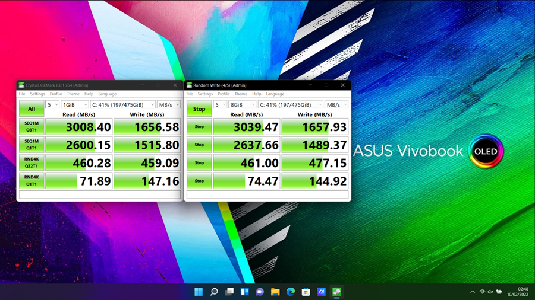The image size is (535, 300).
Task: Open test count dropdown in left window
Action: [52, 105]
